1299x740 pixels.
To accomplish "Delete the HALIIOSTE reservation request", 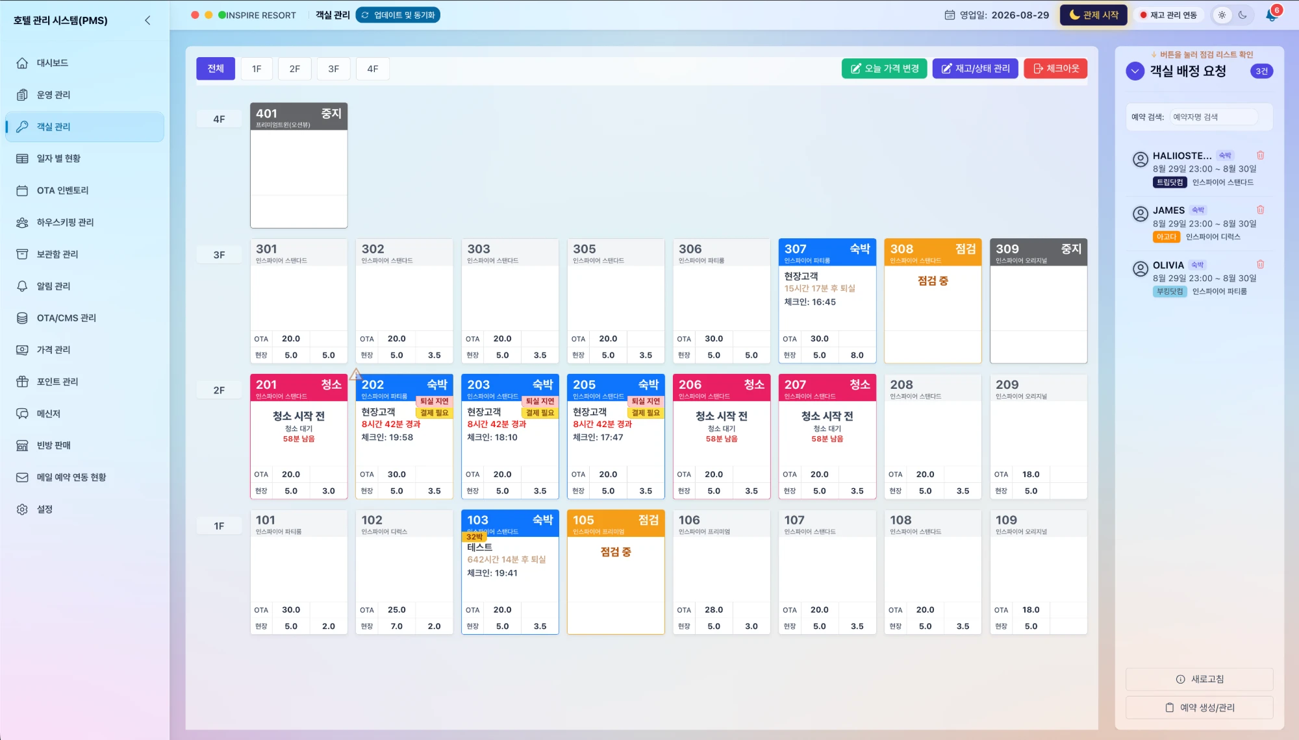I will [1260, 155].
